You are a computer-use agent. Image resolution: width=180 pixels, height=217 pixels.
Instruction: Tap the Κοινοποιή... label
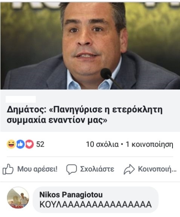[x=157, y=169]
